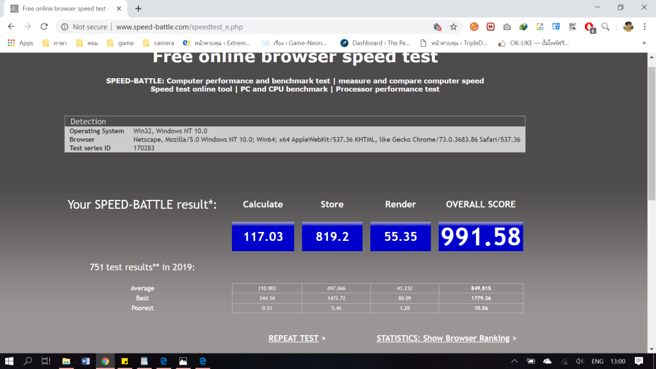Viewport: 656px width, 369px height.
Task: Open the Dashboard ‹ The Pe... bookmark
Action: pos(375,43)
